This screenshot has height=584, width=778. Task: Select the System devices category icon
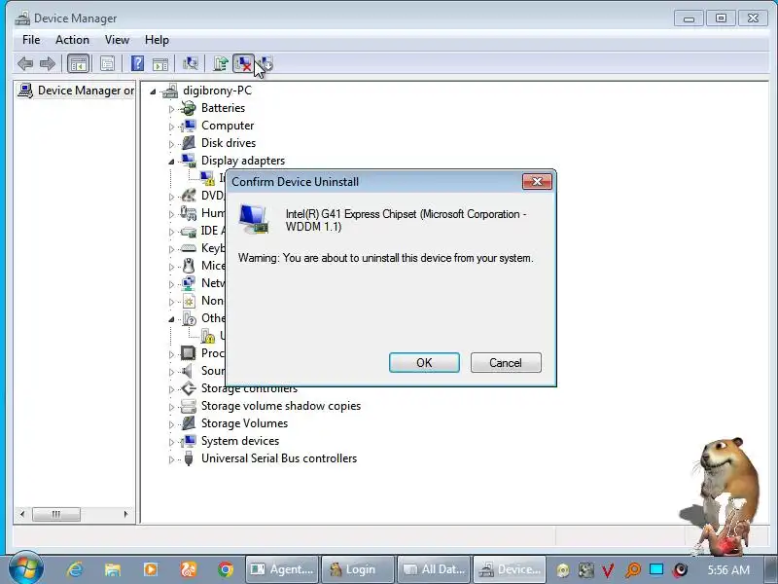pos(189,441)
